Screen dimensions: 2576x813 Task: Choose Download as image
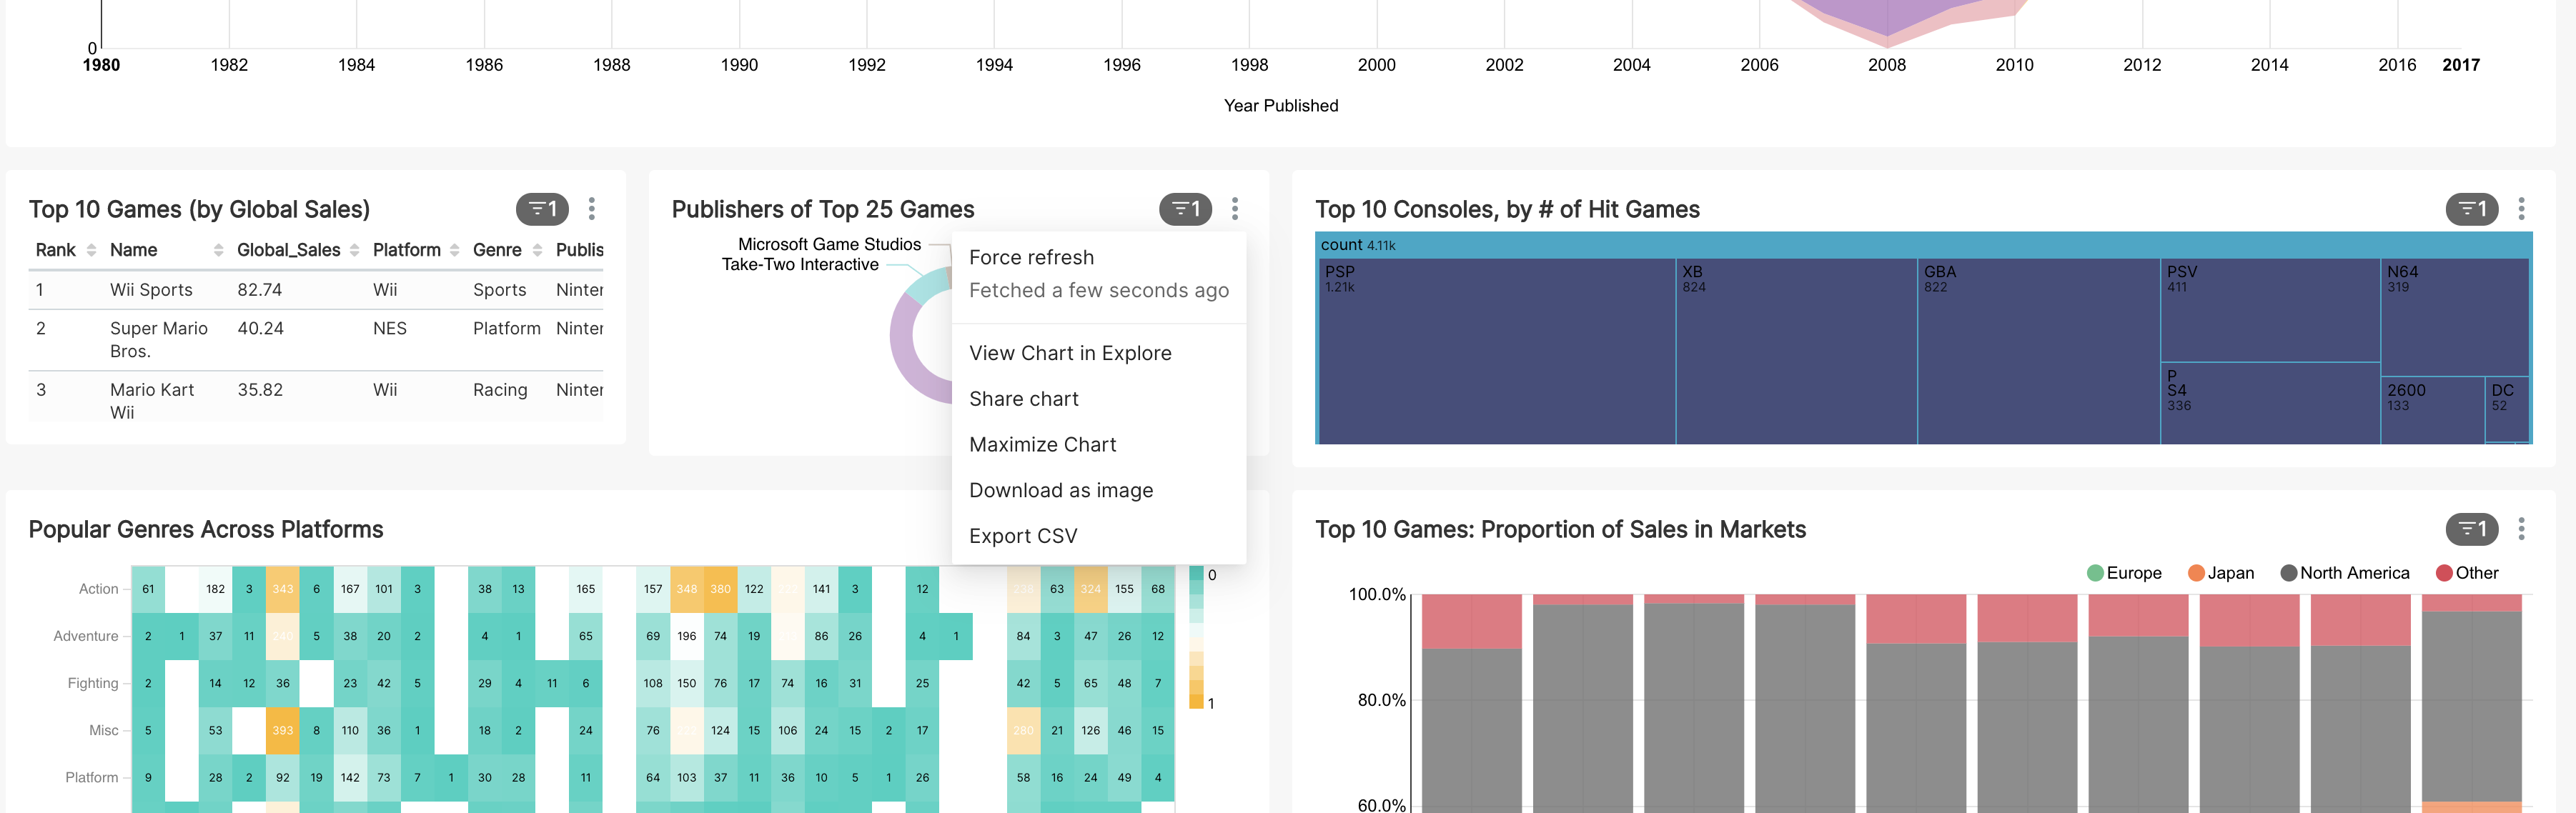pos(1060,490)
